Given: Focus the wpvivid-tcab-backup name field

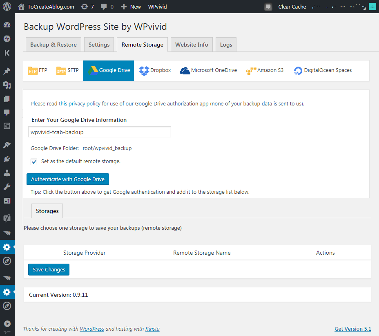Looking at the screenshot, I should 100,132.
